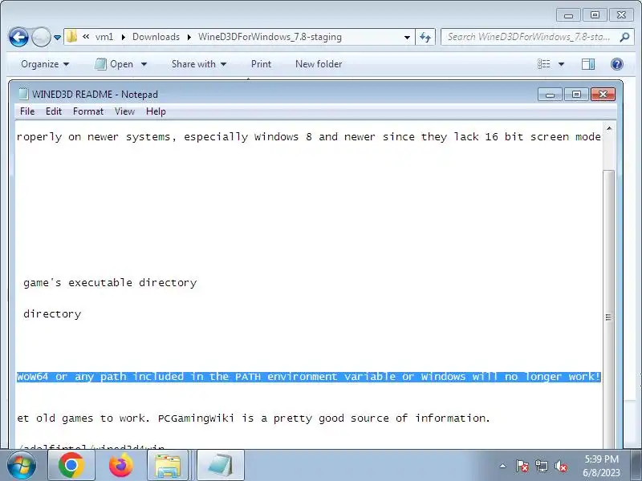Open the Organize menu
642x481 pixels.
click(x=45, y=64)
